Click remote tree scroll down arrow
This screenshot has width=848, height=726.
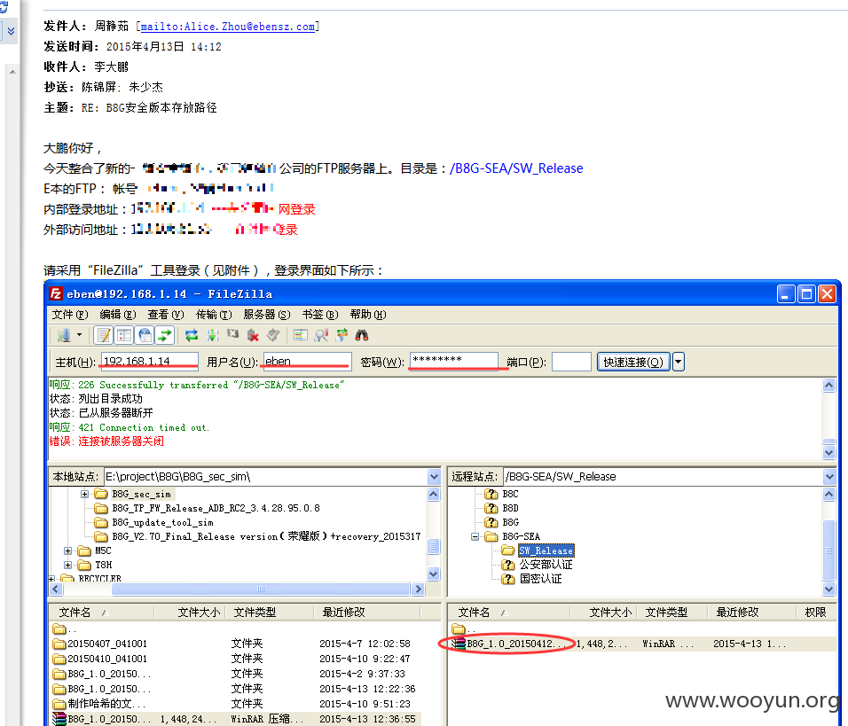[829, 589]
